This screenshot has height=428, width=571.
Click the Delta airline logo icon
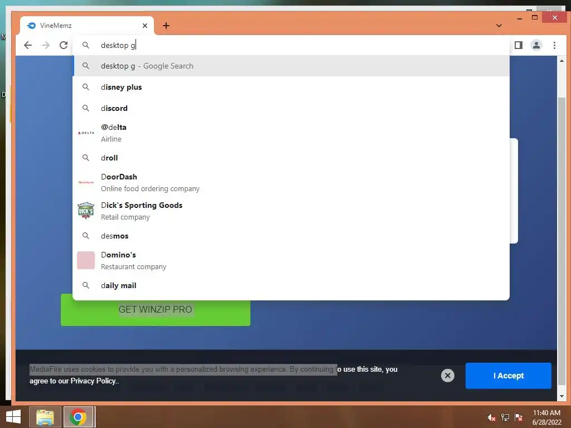click(86, 133)
